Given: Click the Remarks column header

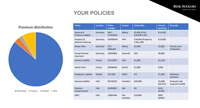Looking at the screenshot, I should 178,27.
